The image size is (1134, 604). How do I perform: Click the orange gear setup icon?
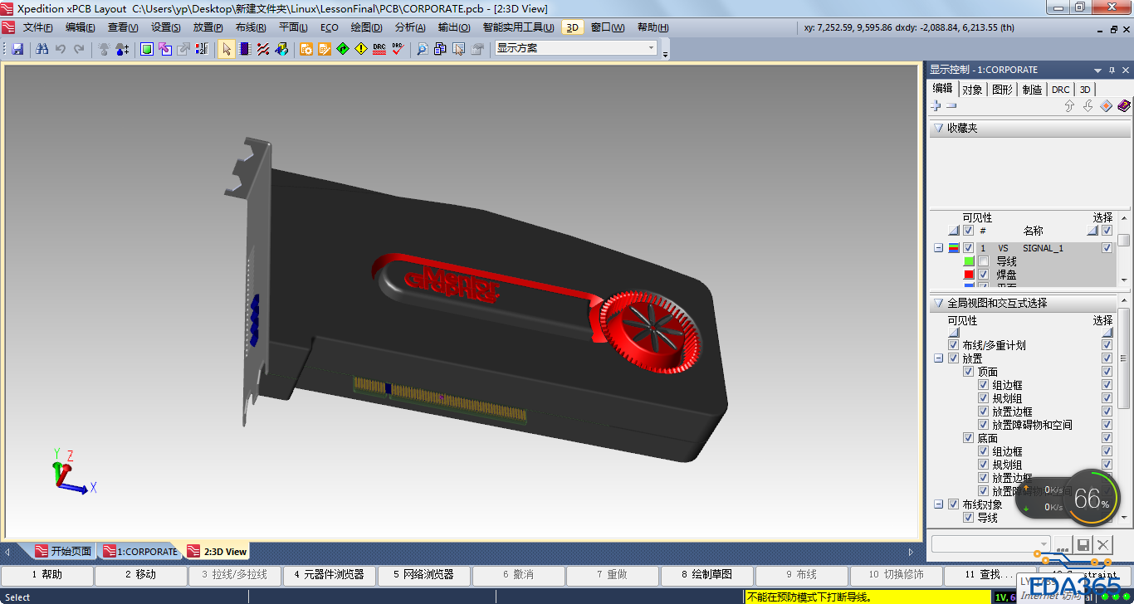click(306, 49)
